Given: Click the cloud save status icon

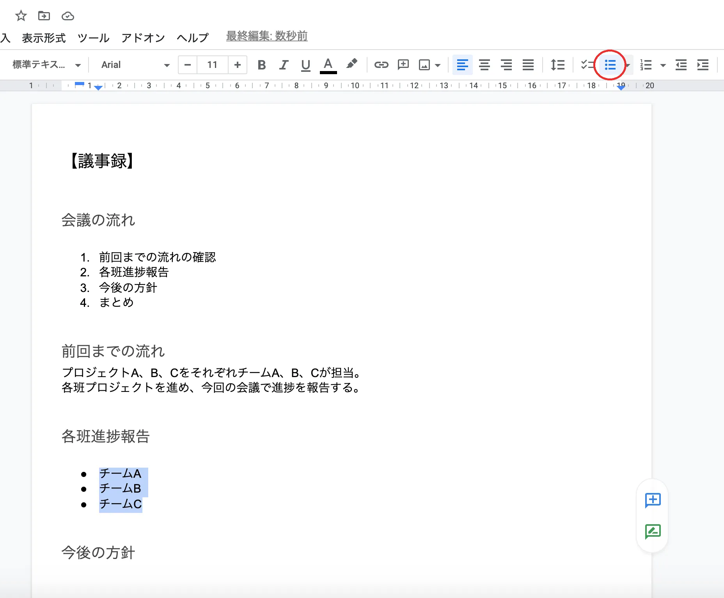Looking at the screenshot, I should pos(68,16).
